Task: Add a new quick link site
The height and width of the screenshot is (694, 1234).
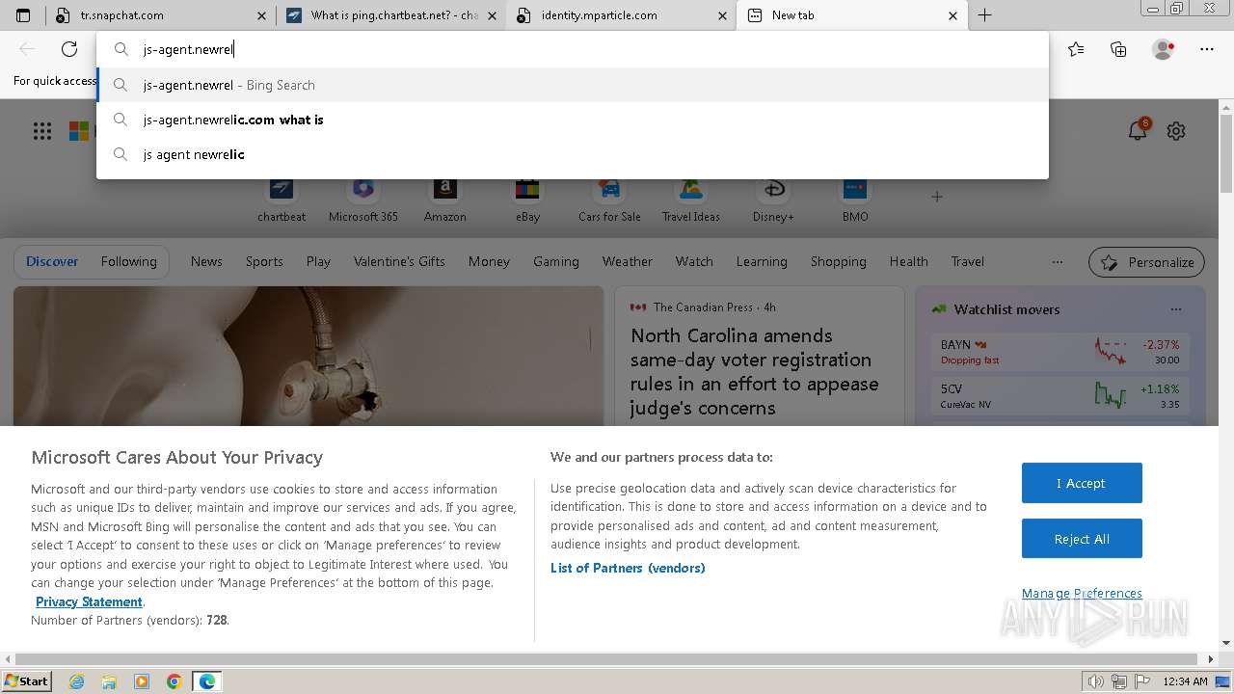Action: 937,197
